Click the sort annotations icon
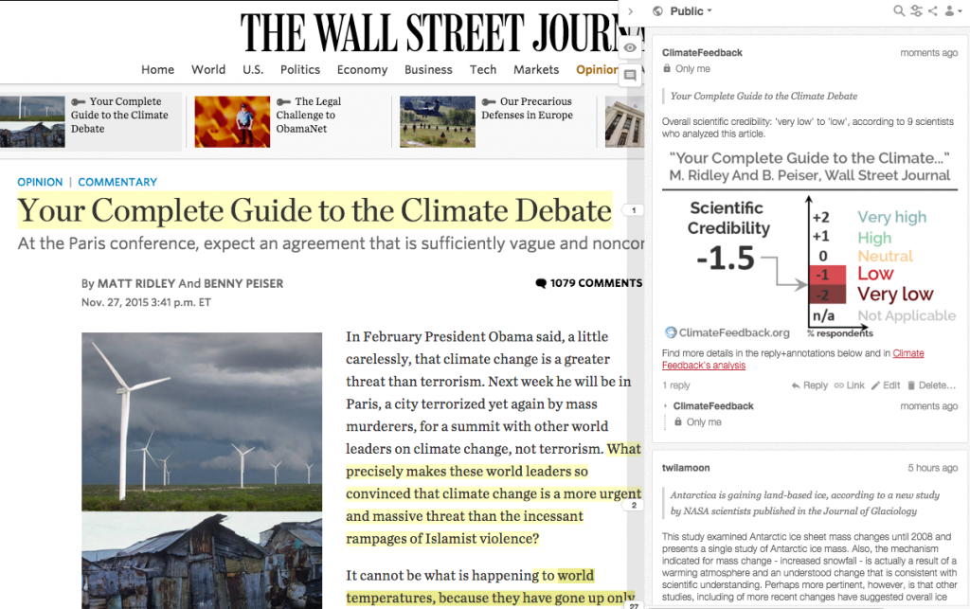This screenshot has width=970, height=609. click(916, 10)
